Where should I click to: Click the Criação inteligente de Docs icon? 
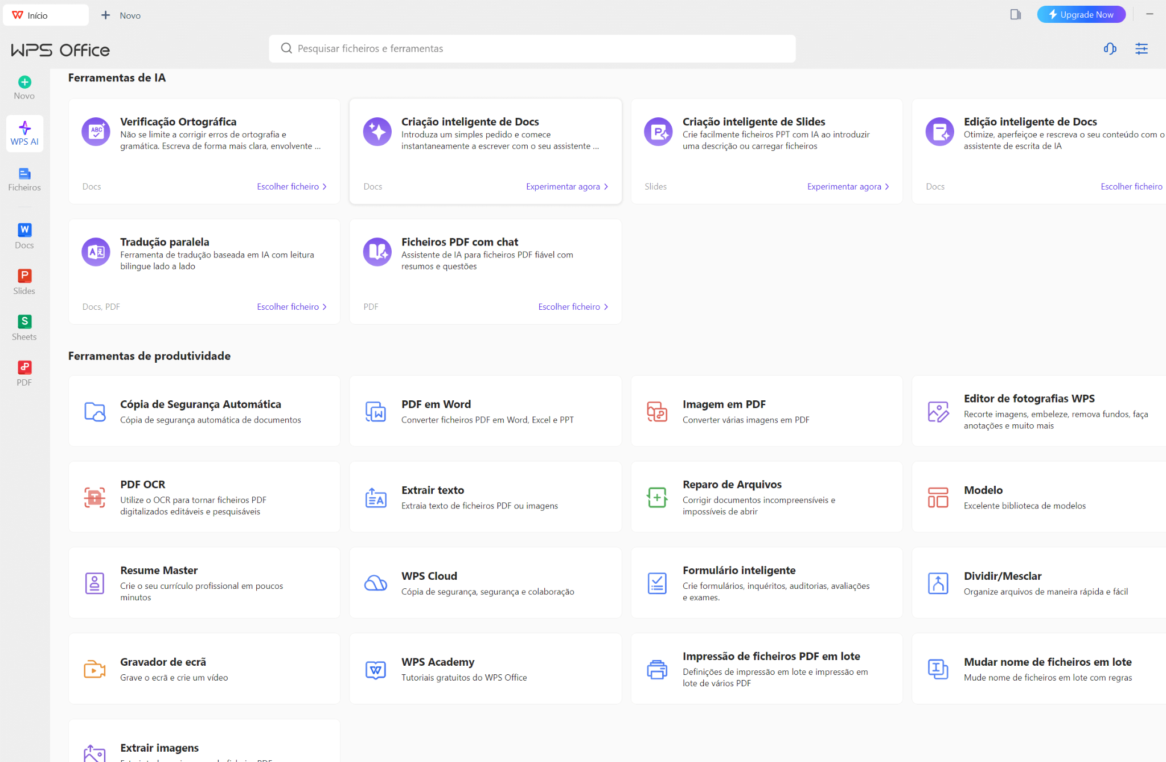coord(377,132)
